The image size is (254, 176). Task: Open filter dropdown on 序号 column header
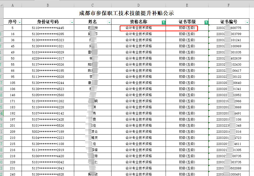click(x=19, y=22)
